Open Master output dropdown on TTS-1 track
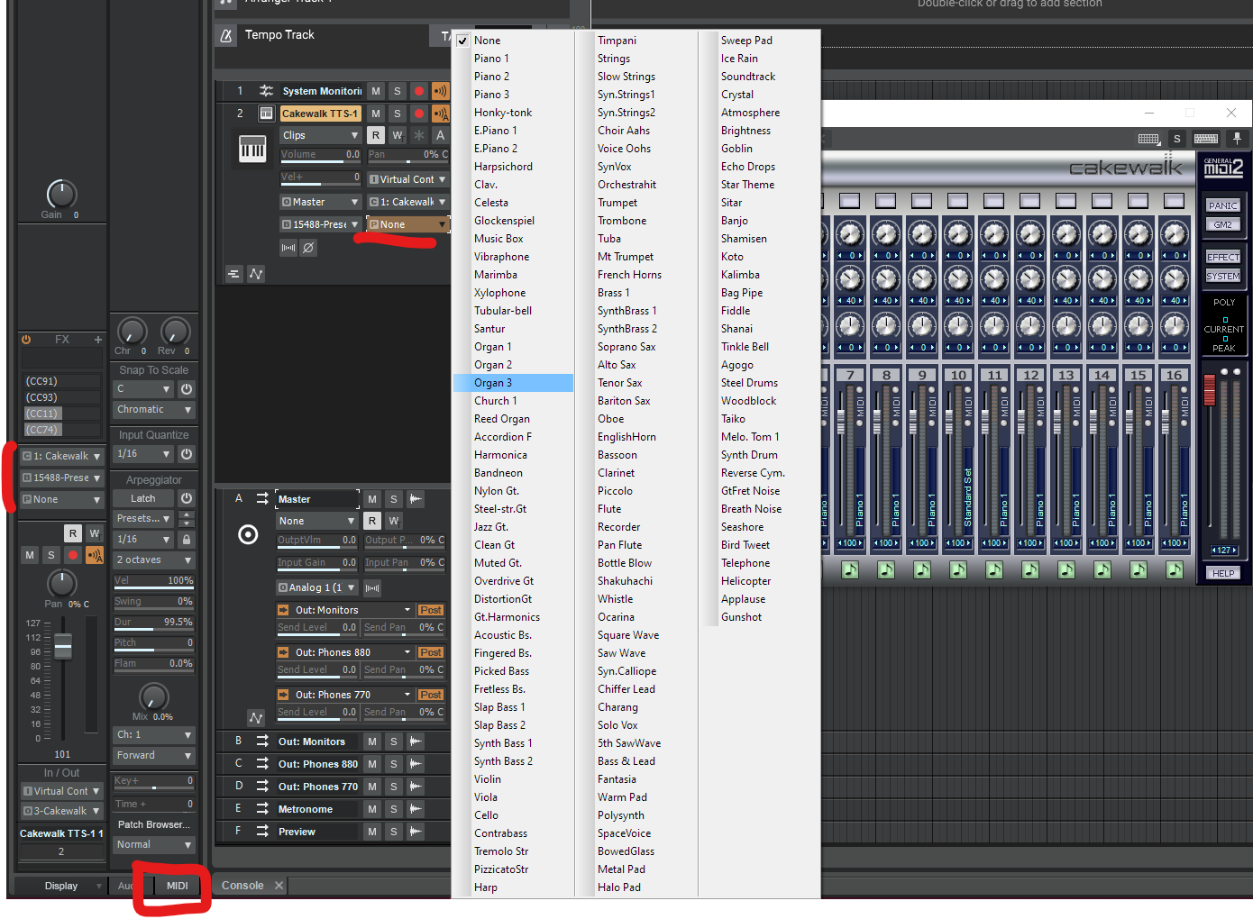Image resolution: width=1253 pixels, height=919 pixels. click(x=320, y=202)
